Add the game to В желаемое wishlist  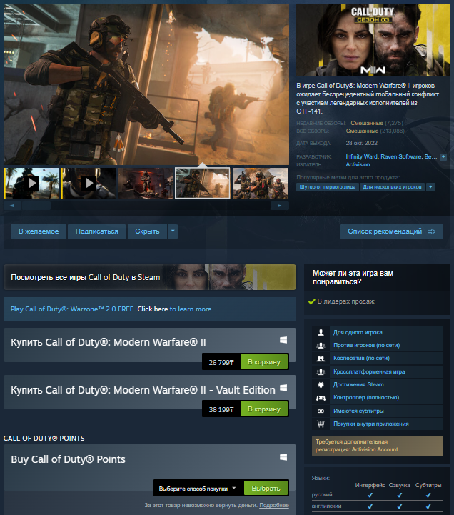(39, 231)
